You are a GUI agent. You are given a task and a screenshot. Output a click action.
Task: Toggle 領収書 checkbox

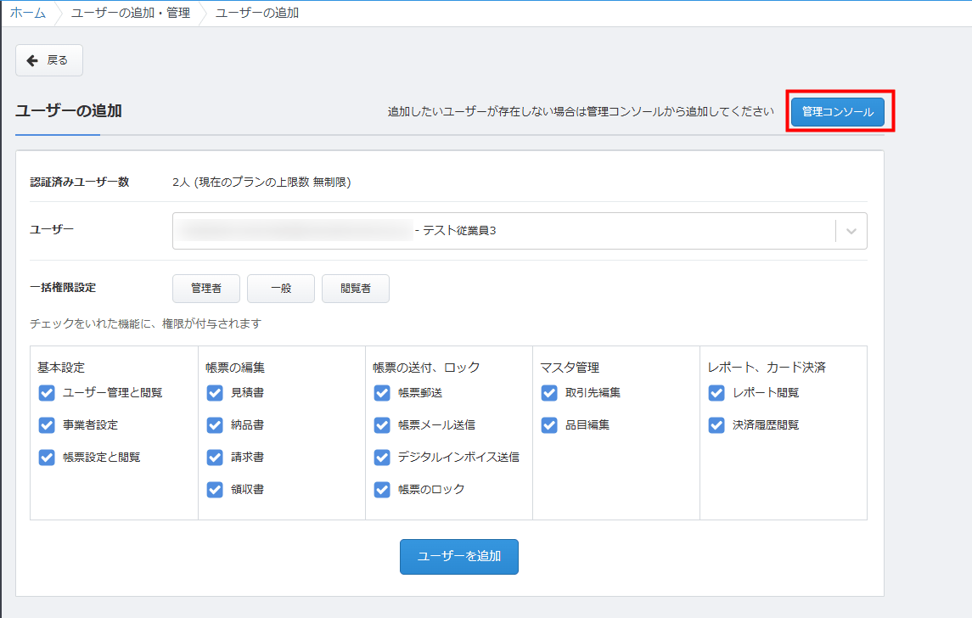coord(215,490)
